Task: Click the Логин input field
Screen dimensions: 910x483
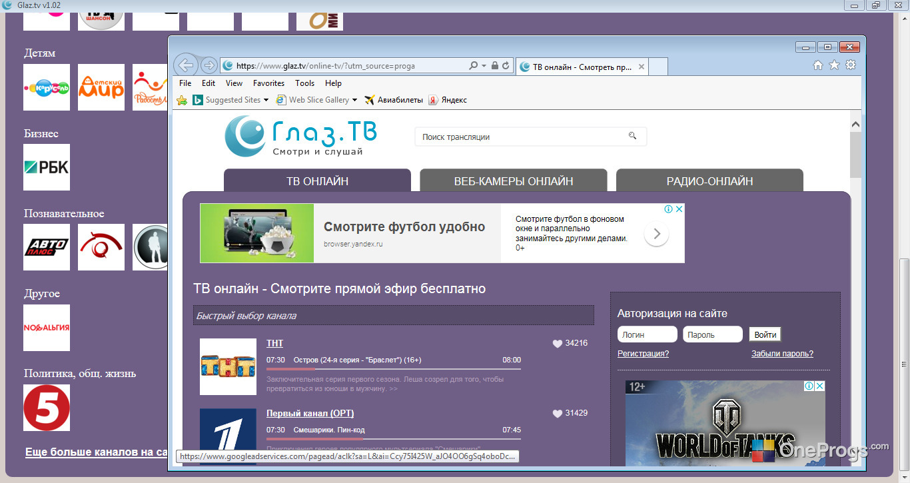Action: pos(647,334)
